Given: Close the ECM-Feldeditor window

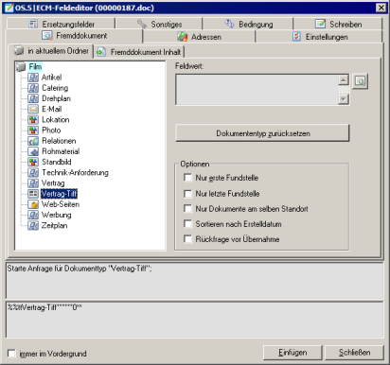Looking at the screenshot, I should pyautogui.click(x=381, y=8).
